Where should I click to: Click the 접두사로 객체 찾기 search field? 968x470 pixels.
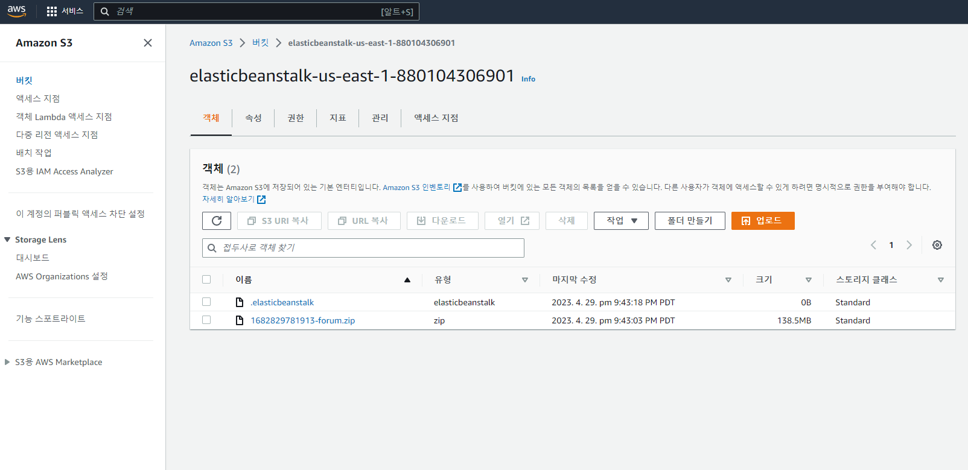point(363,248)
